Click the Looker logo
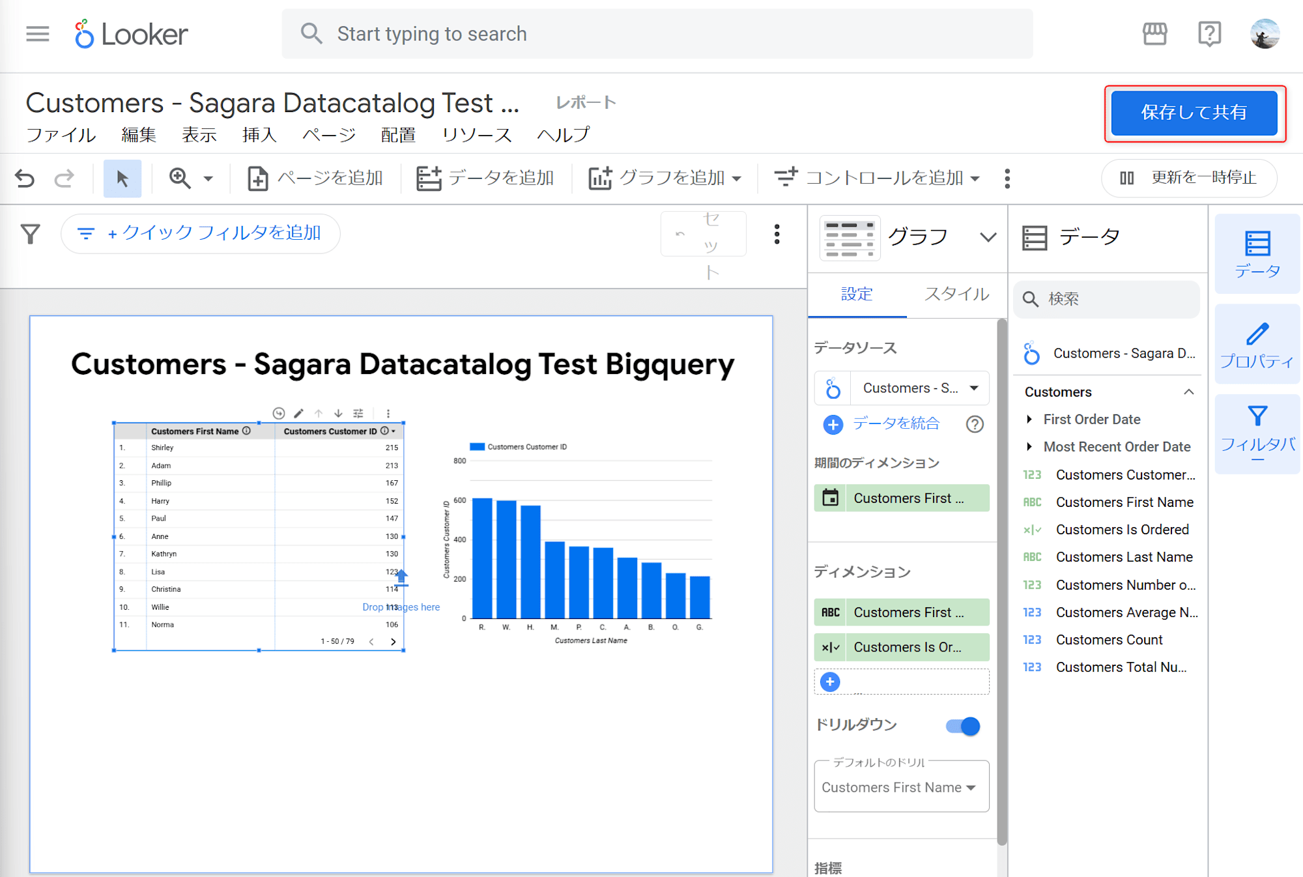 click(x=131, y=34)
